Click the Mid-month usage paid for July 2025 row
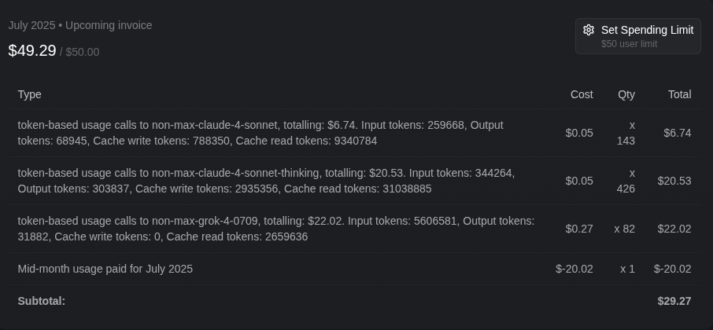 coord(355,269)
